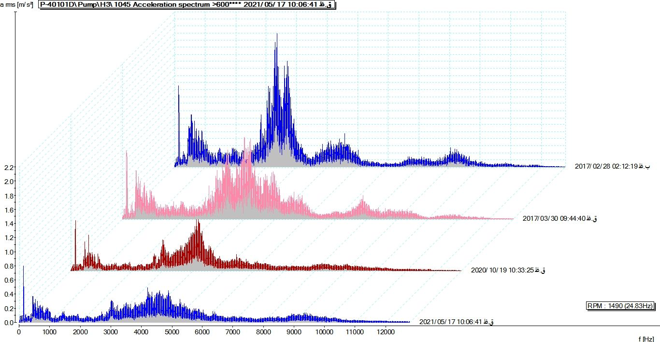
Task: Click the 7000 tick on the frequency axis
Action: [232, 331]
